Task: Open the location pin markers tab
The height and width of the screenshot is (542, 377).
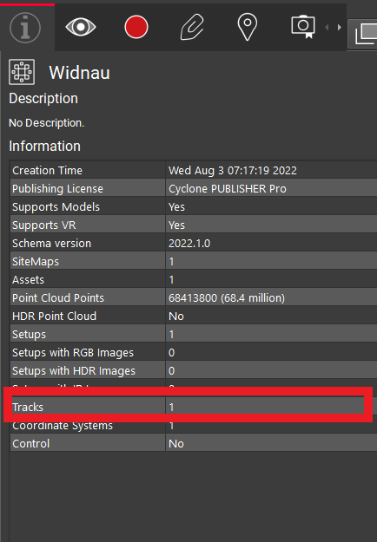Action: (x=248, y=27)
